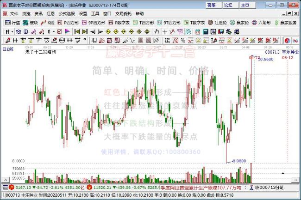Open the 江恩轮 Gann wheel
Viewport: 301px width, 200px height.
[217, 23]
